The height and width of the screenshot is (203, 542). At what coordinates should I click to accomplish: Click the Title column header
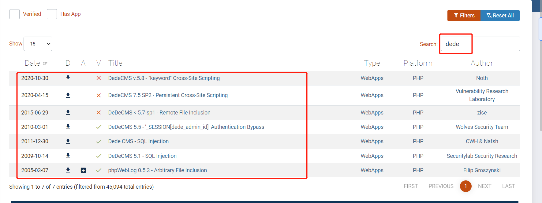coord(115,63)
